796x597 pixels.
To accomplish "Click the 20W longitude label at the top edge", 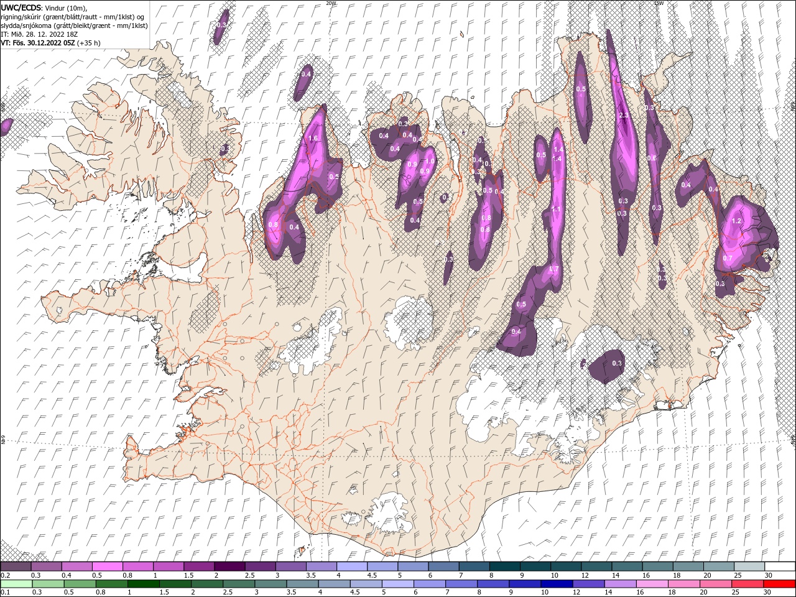I will click(331, 3).
